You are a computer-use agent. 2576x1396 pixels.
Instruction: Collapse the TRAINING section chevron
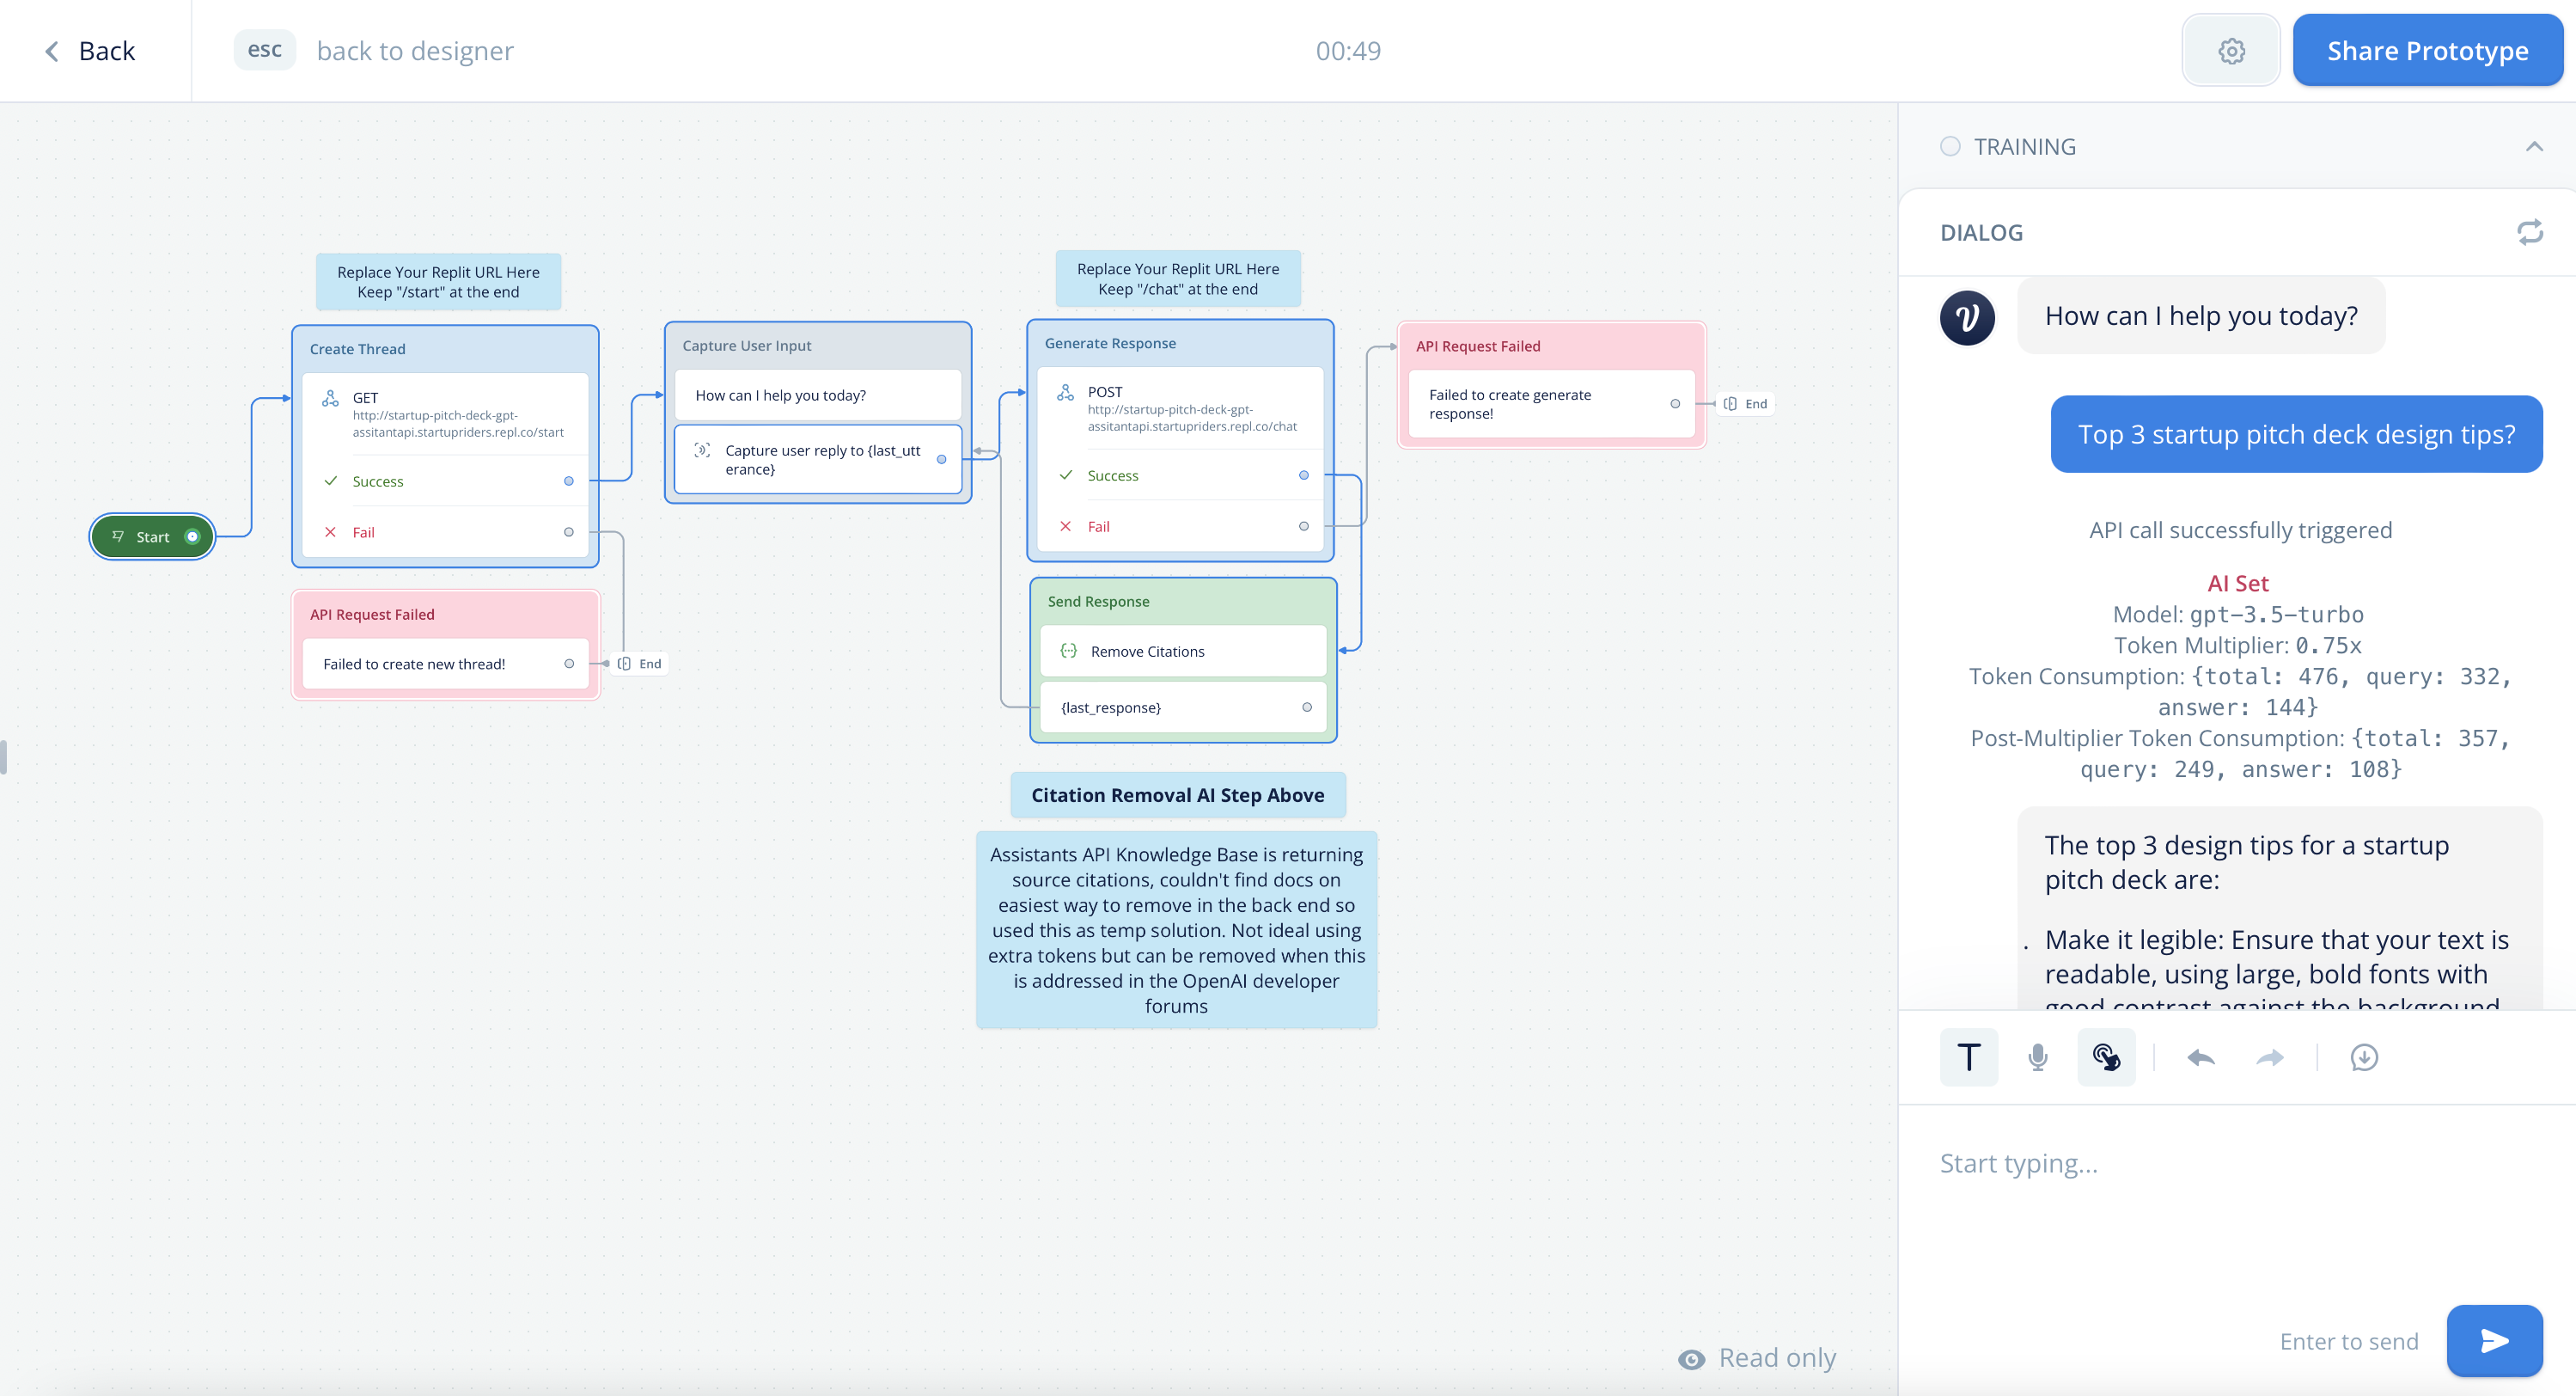tap(2533, 146)
